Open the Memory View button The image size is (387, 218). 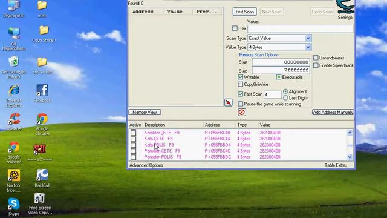pos(145,112)
